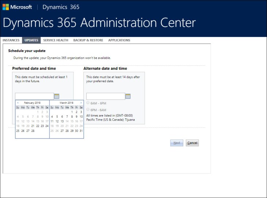Switch to the Service Health tab

[x=56, y=40]
